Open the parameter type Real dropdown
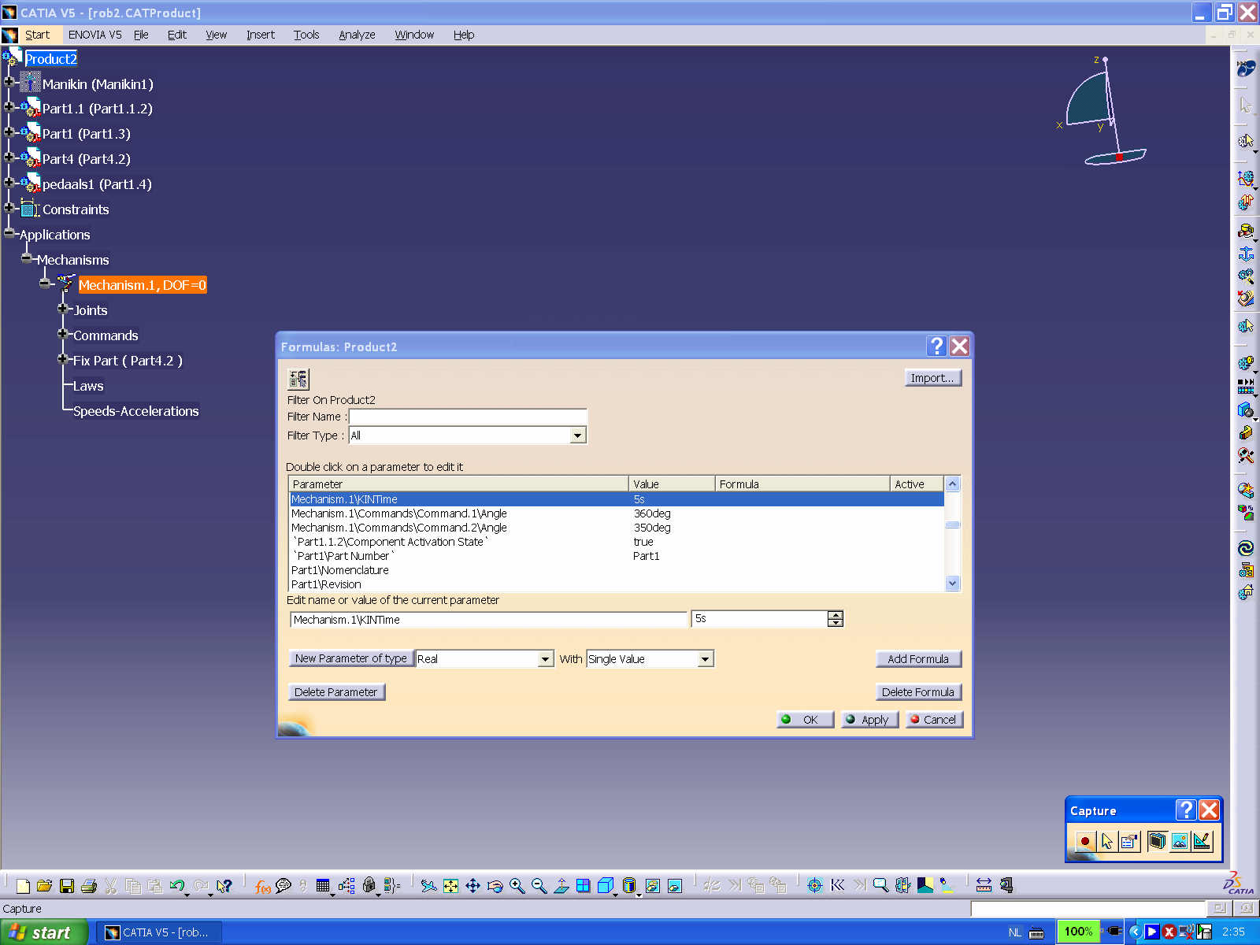This screenshot has height=945, width=1260. (546, 659)
